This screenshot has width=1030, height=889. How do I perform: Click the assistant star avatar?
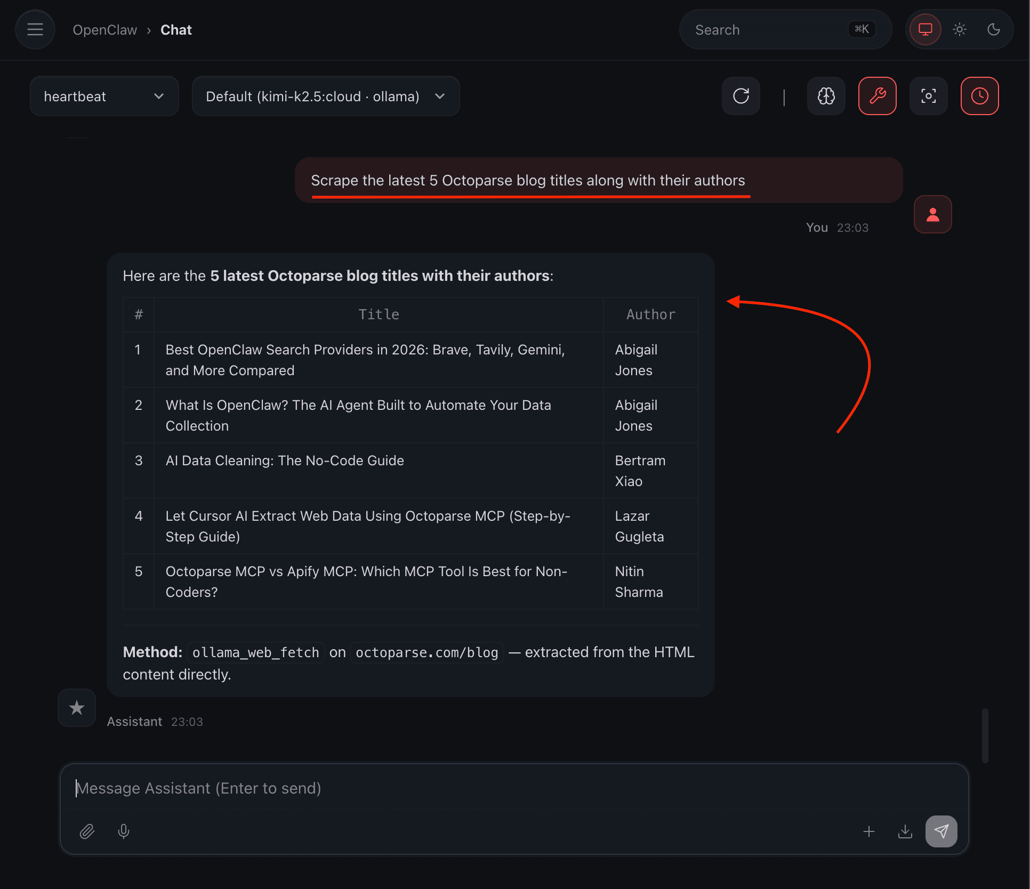(x=77, y=708)
